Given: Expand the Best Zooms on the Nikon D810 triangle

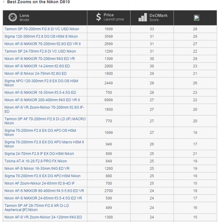Looking at the screenshot, I should tap(4, 2).
